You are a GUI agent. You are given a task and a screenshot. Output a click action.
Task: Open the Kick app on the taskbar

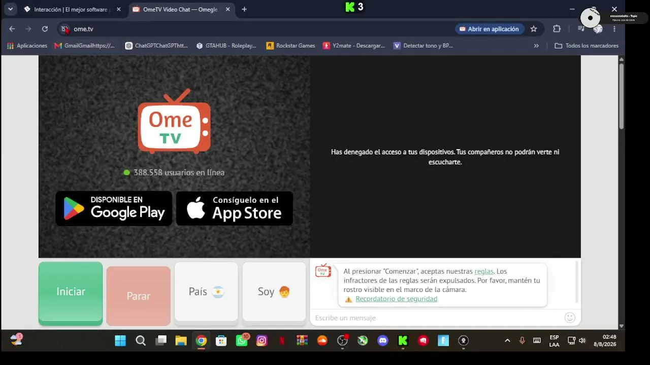pyautogui.click(x=403, y=341)
